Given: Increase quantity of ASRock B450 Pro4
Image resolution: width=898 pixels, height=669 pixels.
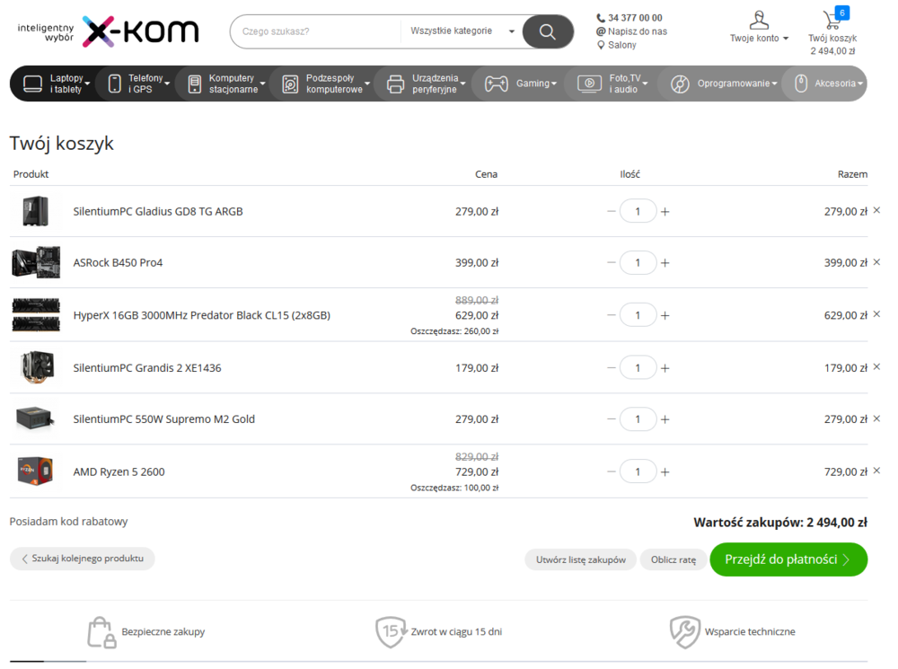Looking at the screenshot, I should click(665, 263).
